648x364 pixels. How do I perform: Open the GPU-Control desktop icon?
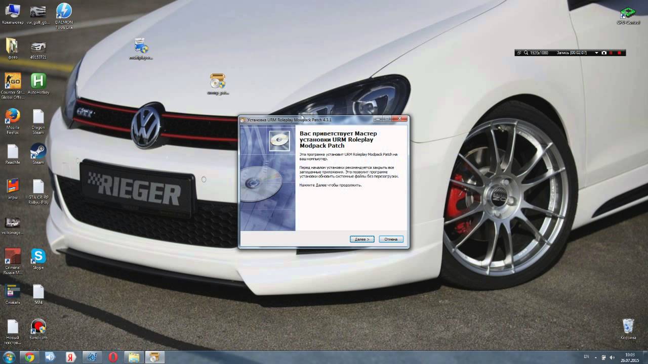628,16
